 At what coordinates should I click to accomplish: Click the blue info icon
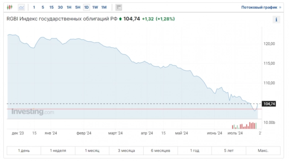[x=276, y=20]
